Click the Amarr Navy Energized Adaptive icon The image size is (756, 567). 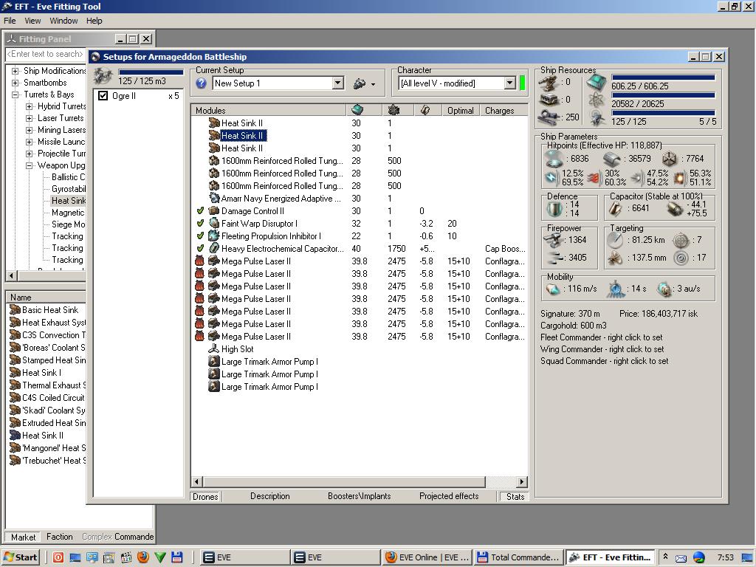point(214,198)
